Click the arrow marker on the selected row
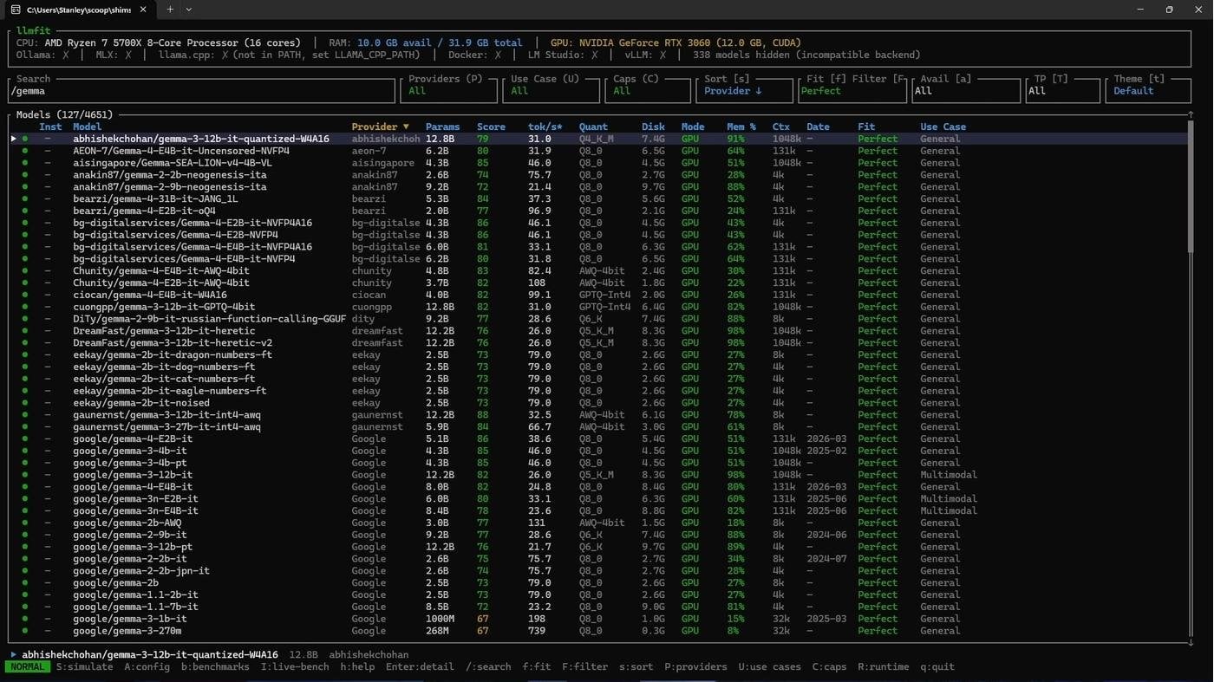1214x682 pixels. (13, 139)
